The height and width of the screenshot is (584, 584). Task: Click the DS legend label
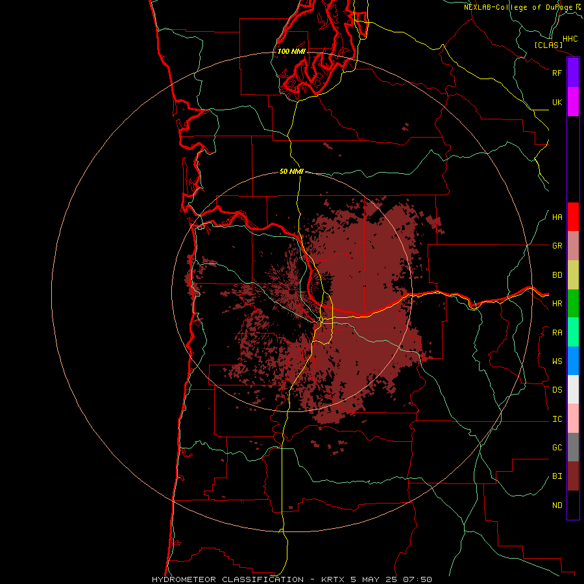[557, 390]
